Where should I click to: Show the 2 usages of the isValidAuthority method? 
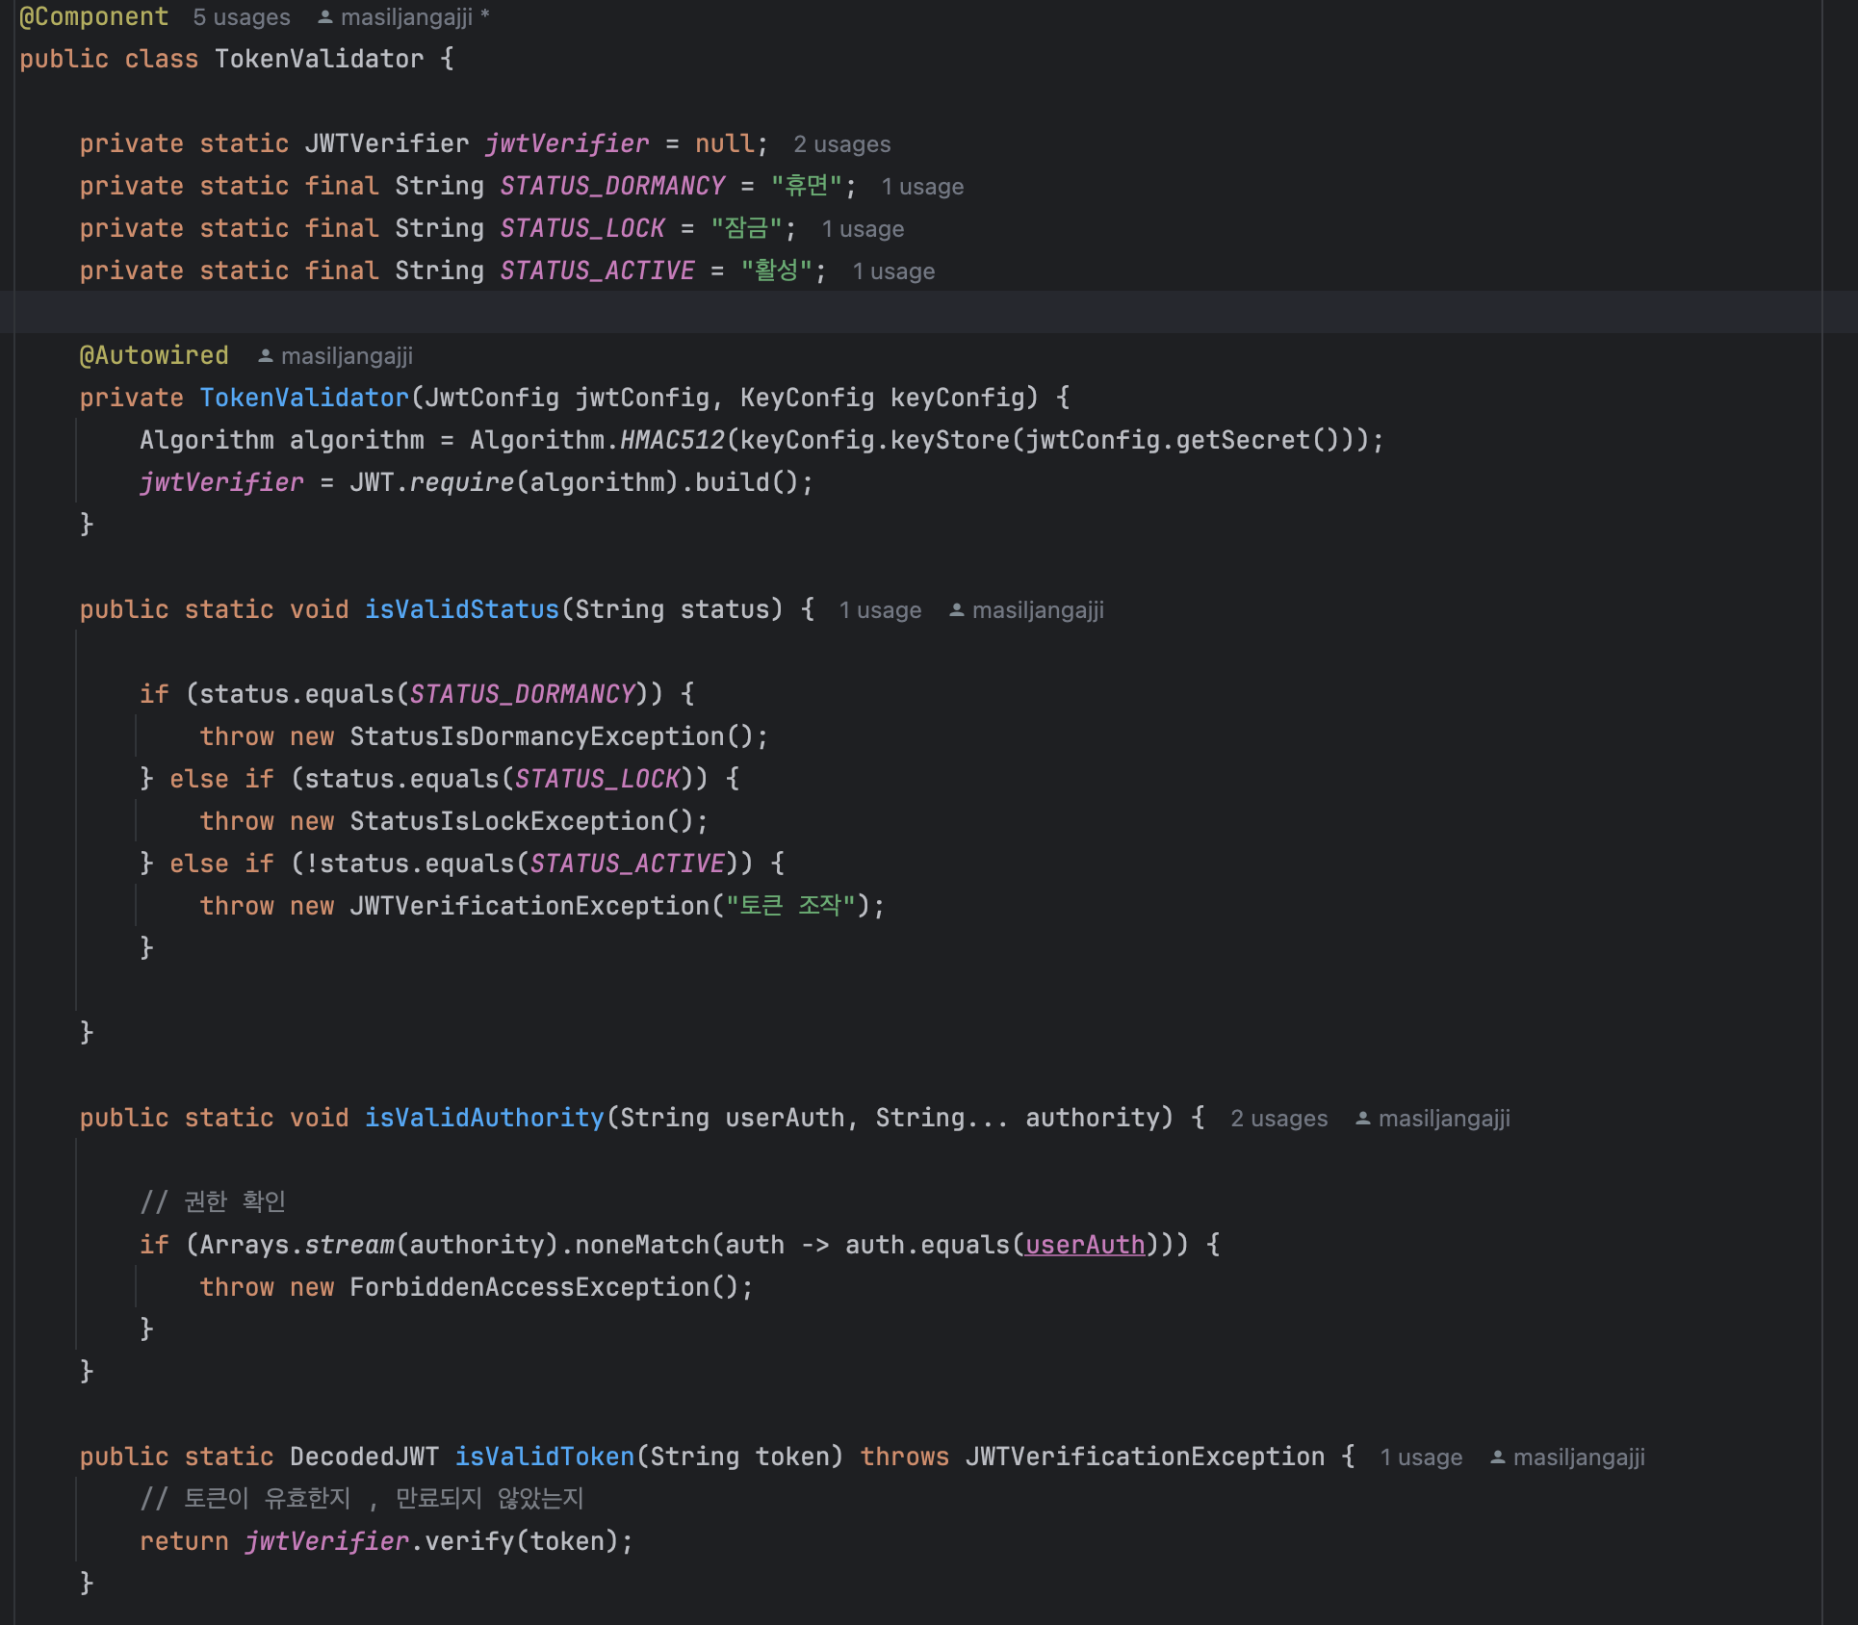tap(1277, 1119)
